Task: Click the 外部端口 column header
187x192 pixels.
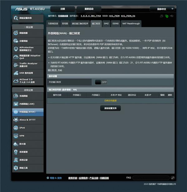Action: 77,95
